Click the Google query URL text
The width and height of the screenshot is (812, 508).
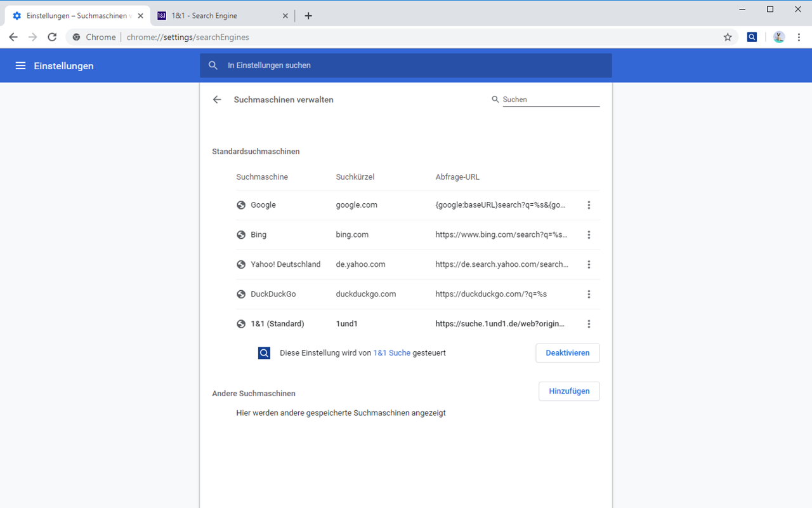501,205
